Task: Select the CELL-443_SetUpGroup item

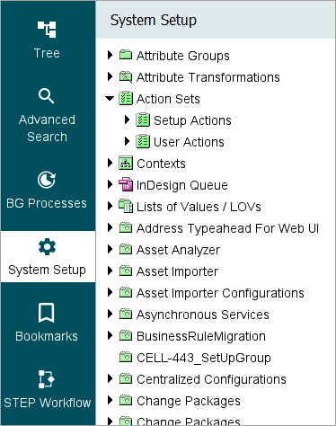Action: tap(204, 358)
